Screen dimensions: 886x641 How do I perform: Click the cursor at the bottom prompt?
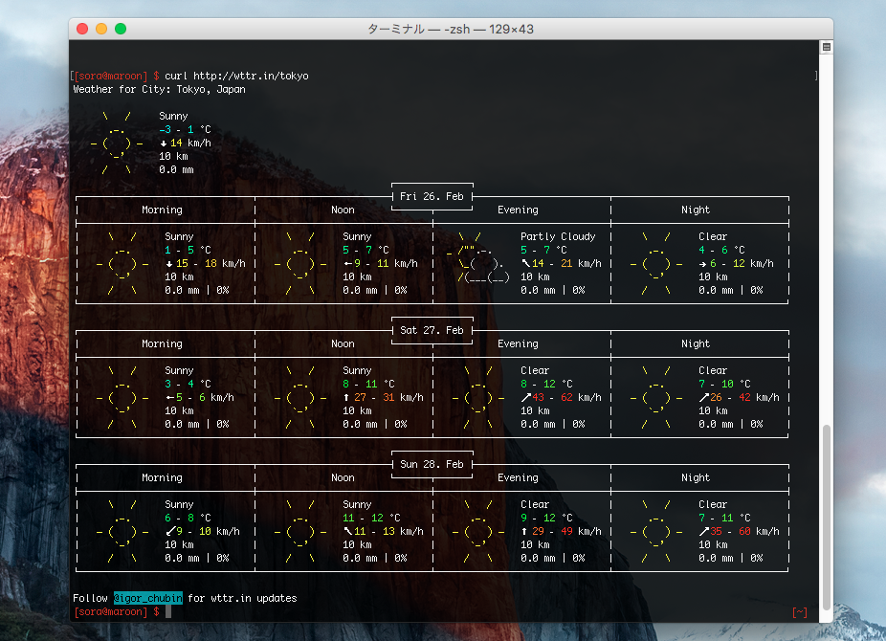click(x=167, y=611)
